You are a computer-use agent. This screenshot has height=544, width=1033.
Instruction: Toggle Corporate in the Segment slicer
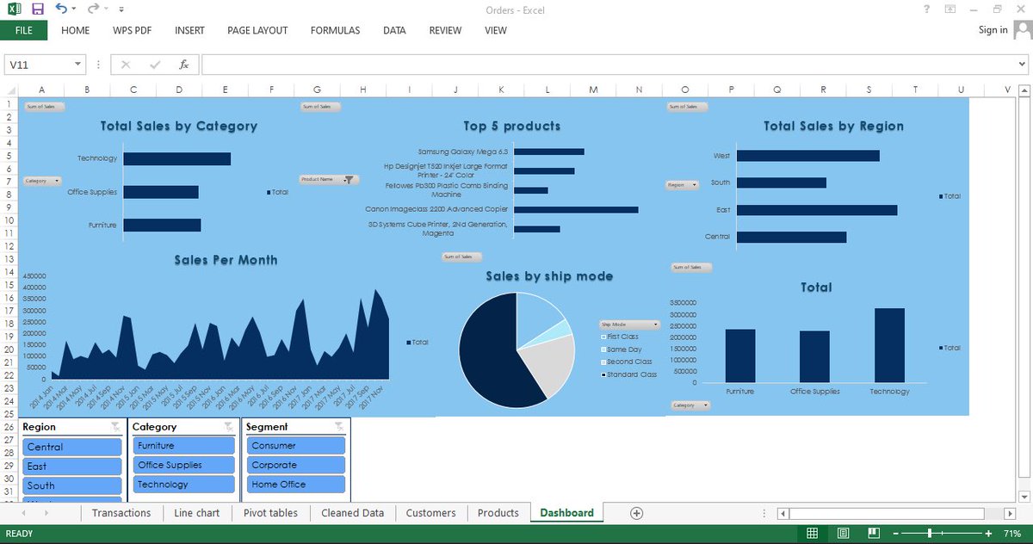click(296, 465)
